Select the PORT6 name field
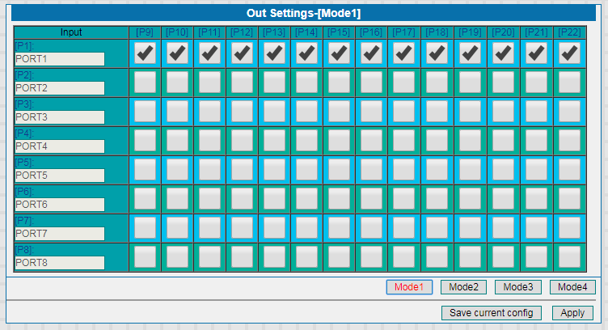This screenshot has width=608, height=330. tap(60, 205)
